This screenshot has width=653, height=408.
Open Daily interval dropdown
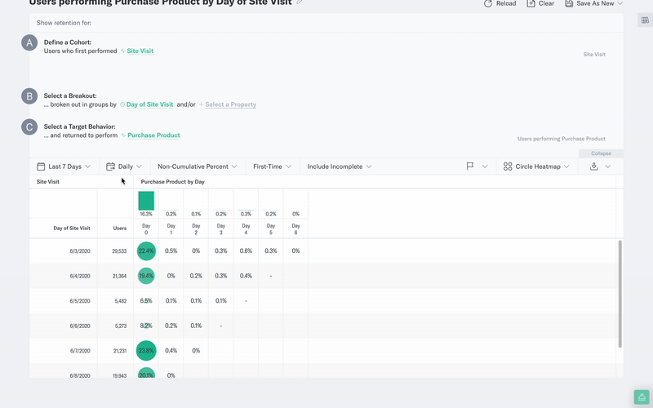(x=124, y=166)
